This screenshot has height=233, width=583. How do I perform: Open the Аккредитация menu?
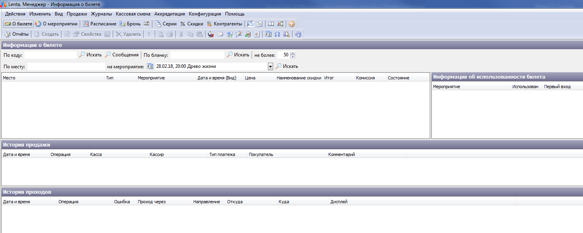169,14
